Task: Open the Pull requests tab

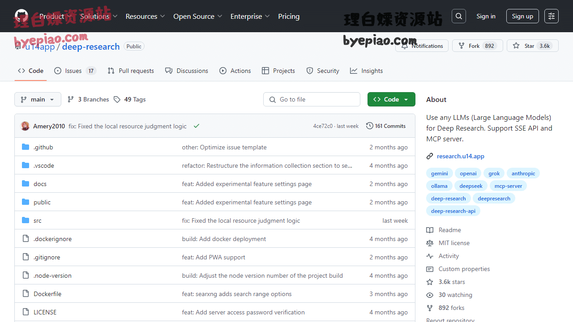Action: tap(131, 71)
